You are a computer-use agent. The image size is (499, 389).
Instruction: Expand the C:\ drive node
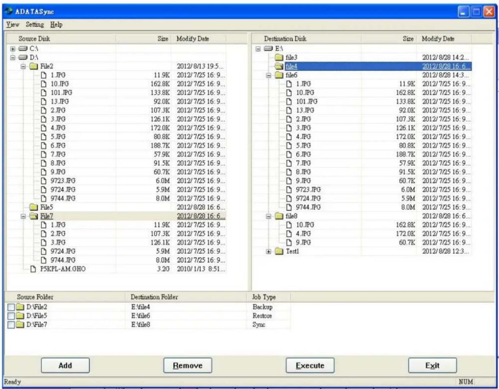click(x=13, y=49)
